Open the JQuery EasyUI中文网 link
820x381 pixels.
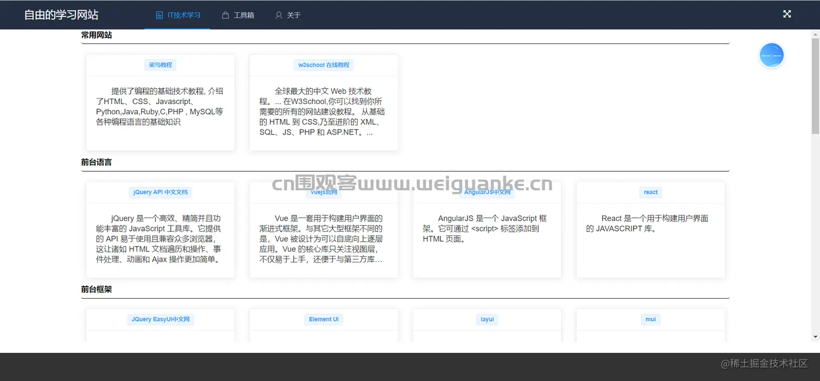[x=161, y=320]
